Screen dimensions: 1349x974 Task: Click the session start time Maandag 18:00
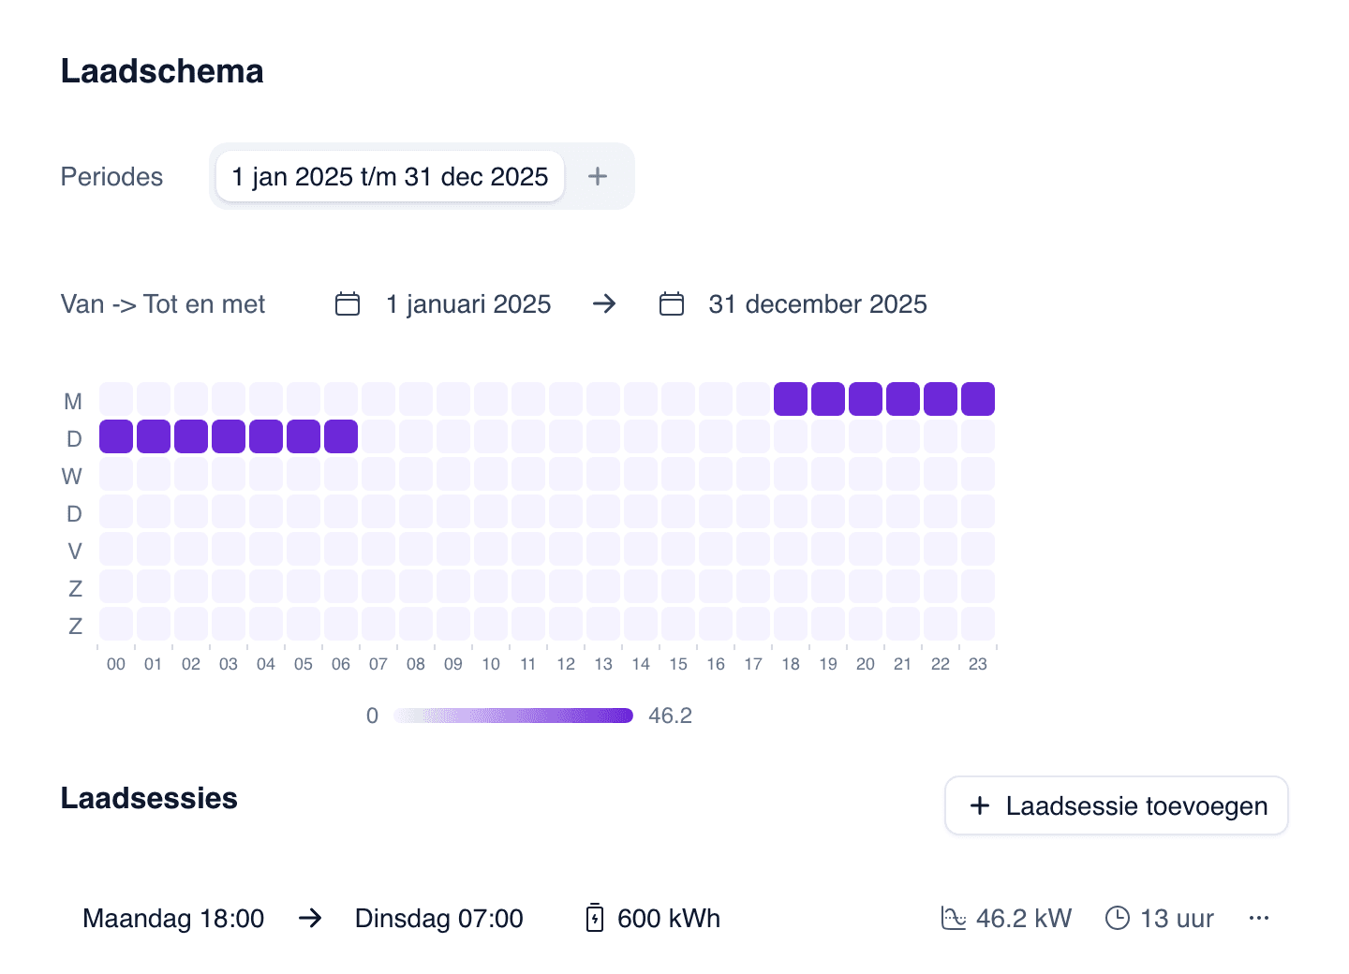173,918
